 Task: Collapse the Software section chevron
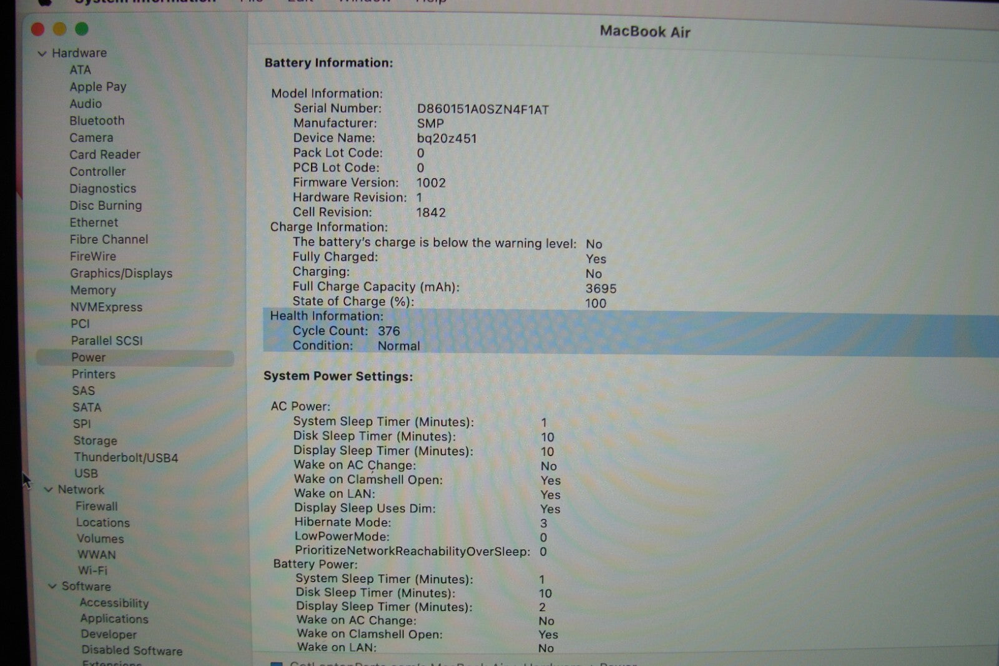point(52,586)
